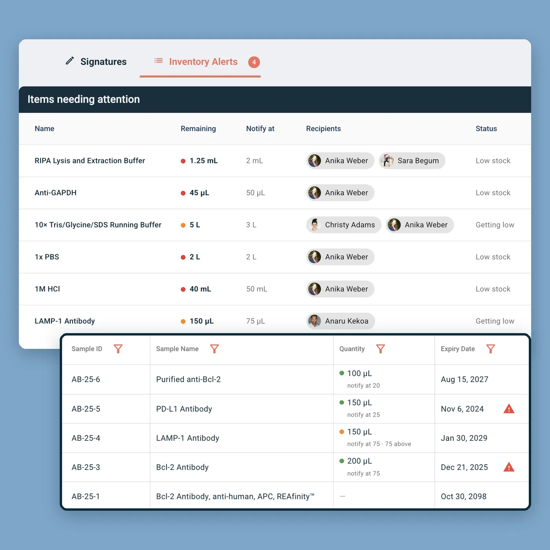Open the 1x PBS item
550x550 pixels.
click(x=47, y=257)
